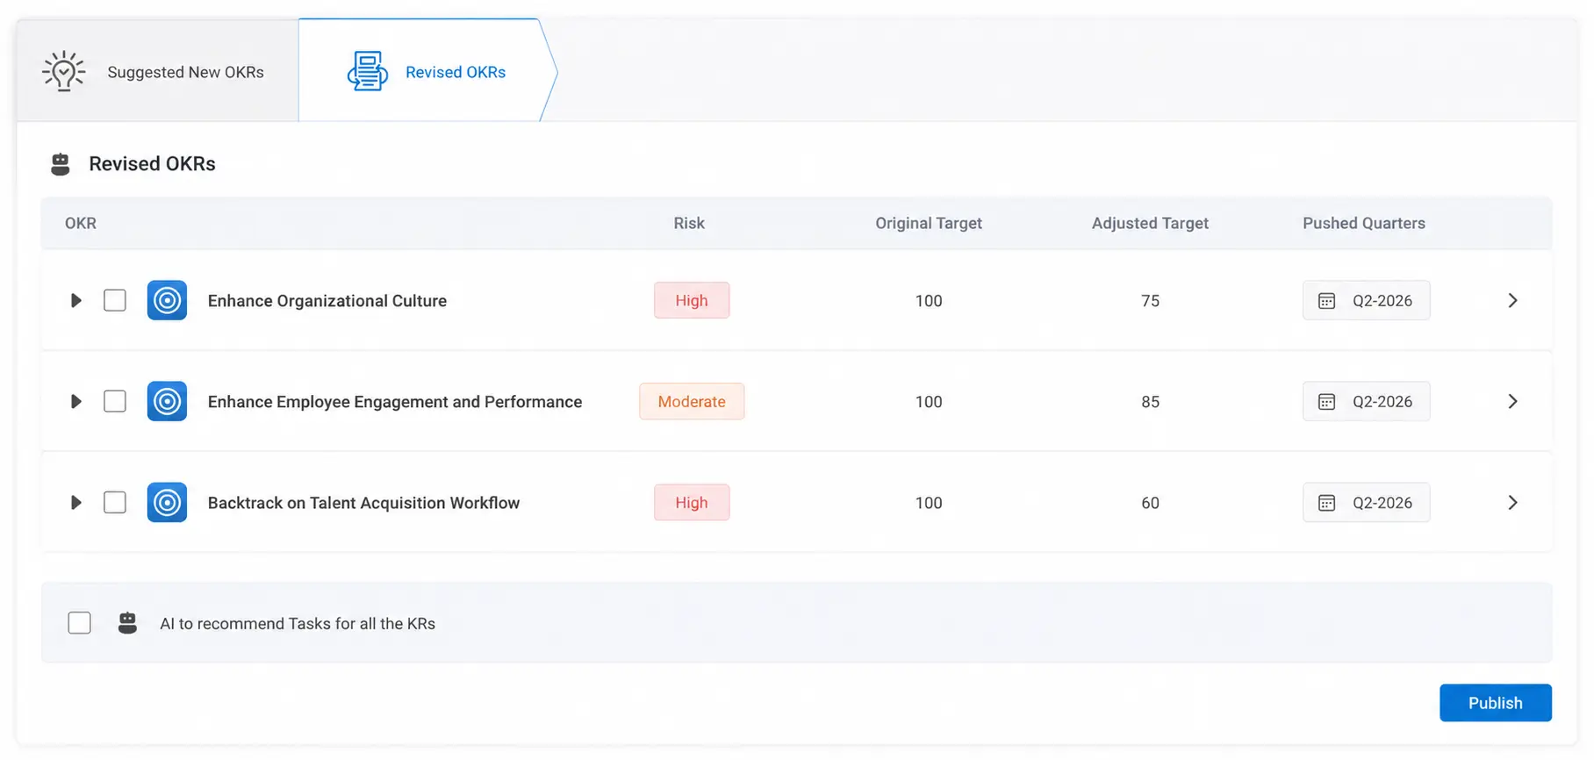Click the Adjusted Target column header
Viewport: 1594px width, 760px height.
coord(1150,223)
